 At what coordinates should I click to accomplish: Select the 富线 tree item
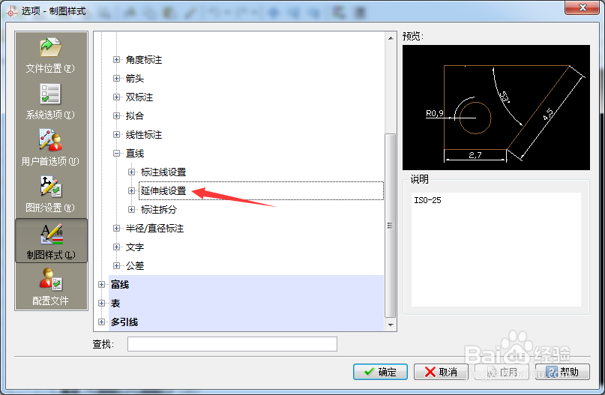(120, 285)
